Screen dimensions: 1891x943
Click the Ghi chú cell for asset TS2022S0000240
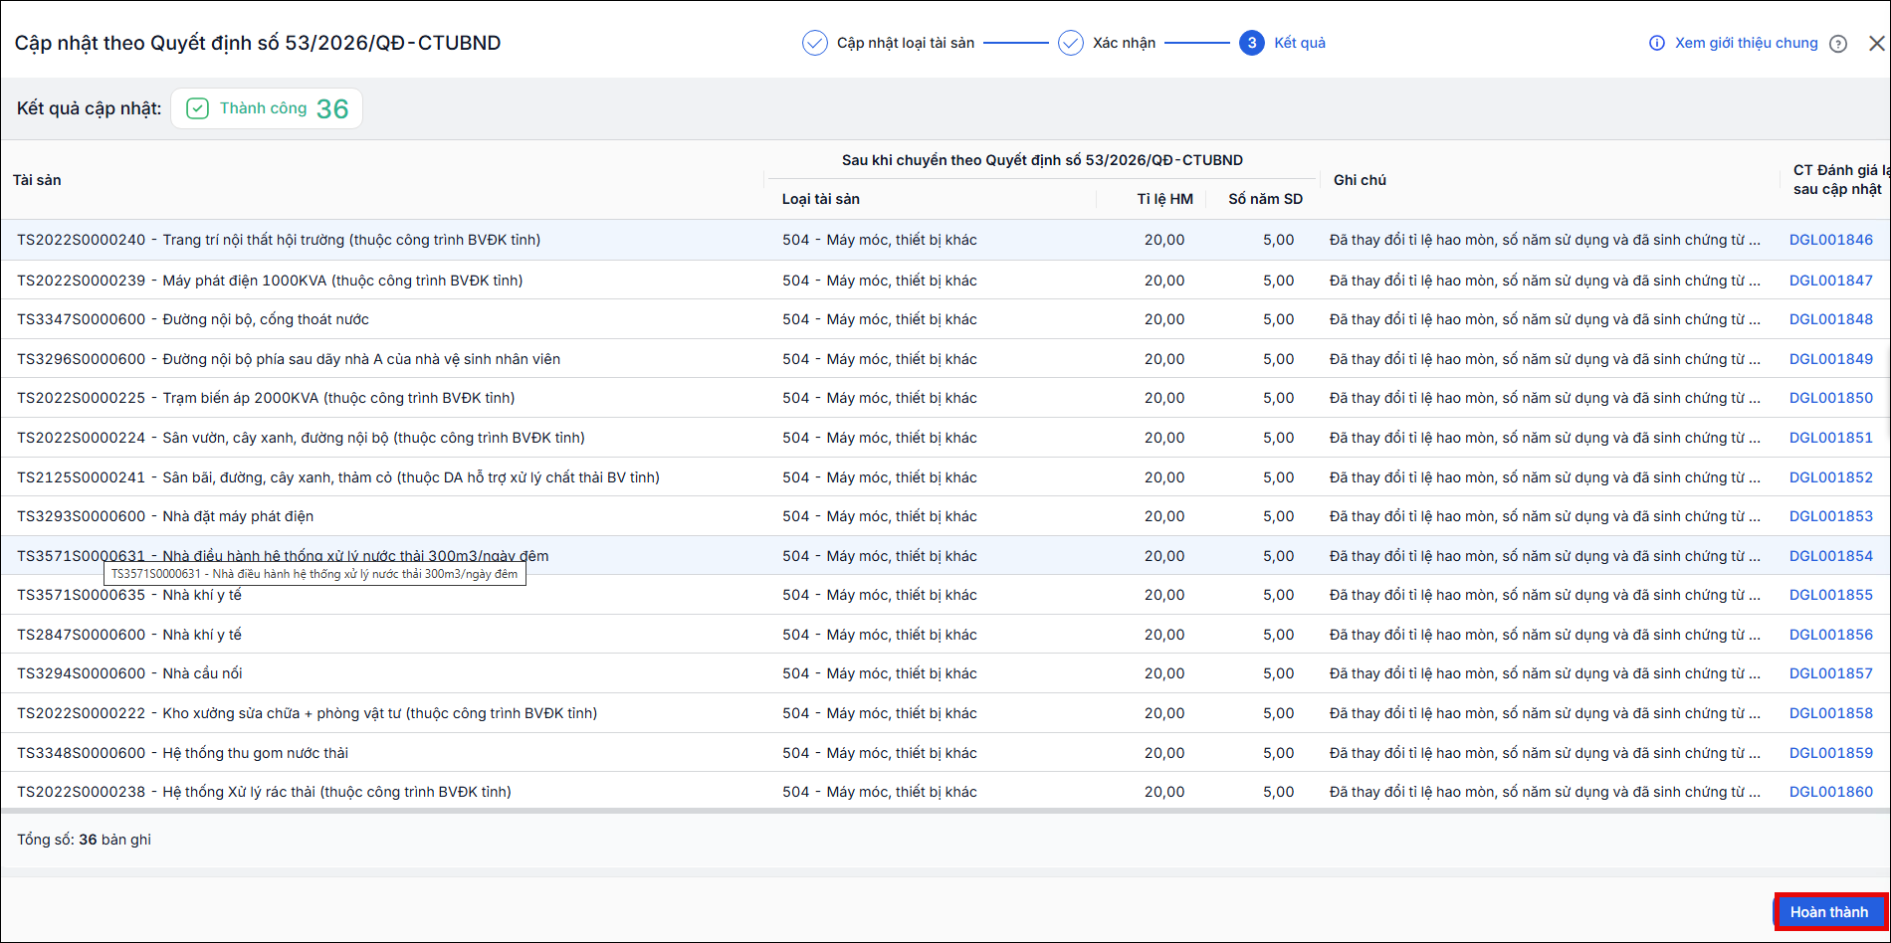[x=1545, y=240]
